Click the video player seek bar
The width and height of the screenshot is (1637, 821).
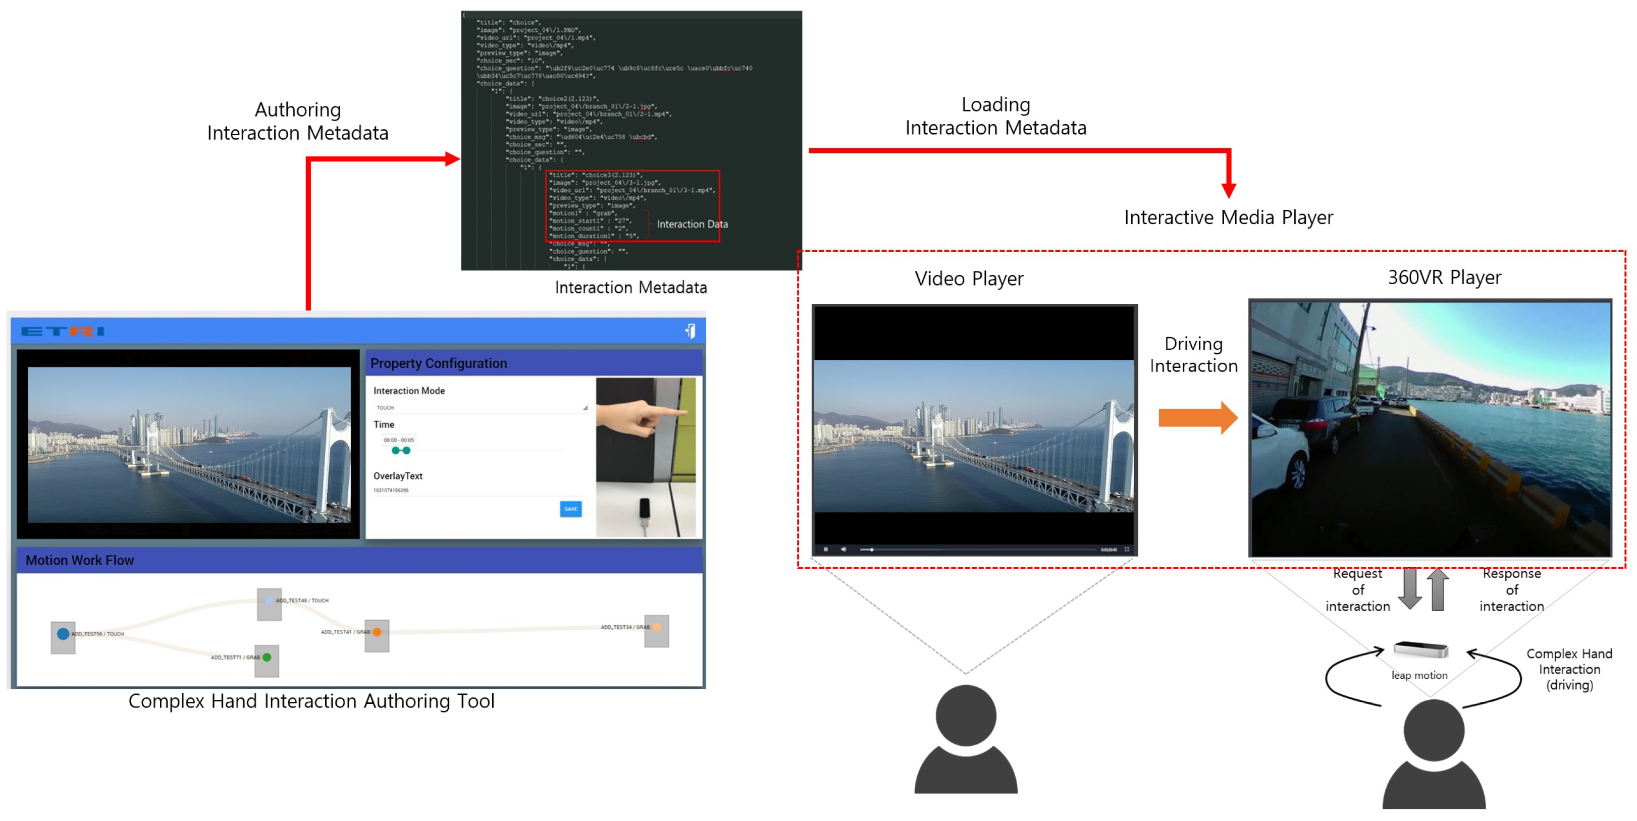tap(979, 549)
